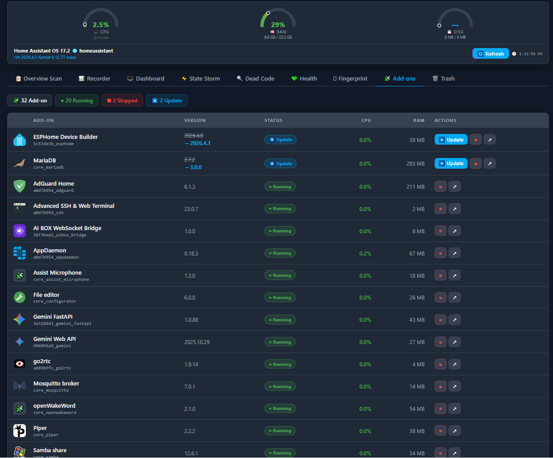Viewport: 553px width, 458px height.
Task: Switch to the Health tab
Action: pyautogui.click(x=304, y=78)
